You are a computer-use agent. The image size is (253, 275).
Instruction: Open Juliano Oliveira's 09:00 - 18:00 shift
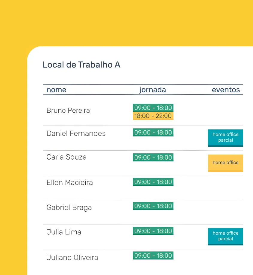[x=153, y=256]
